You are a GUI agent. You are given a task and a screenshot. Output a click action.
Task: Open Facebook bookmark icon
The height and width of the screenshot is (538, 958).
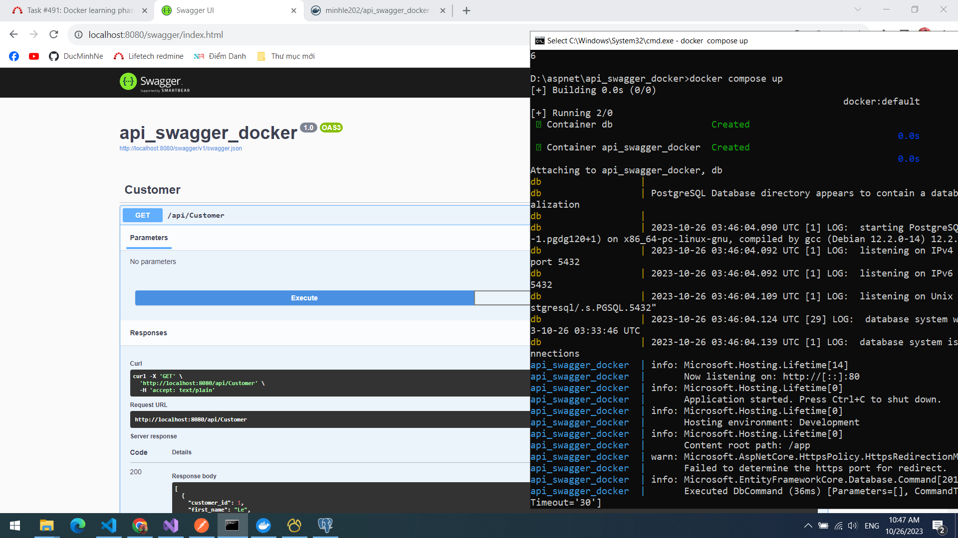(x=14, y=56)
